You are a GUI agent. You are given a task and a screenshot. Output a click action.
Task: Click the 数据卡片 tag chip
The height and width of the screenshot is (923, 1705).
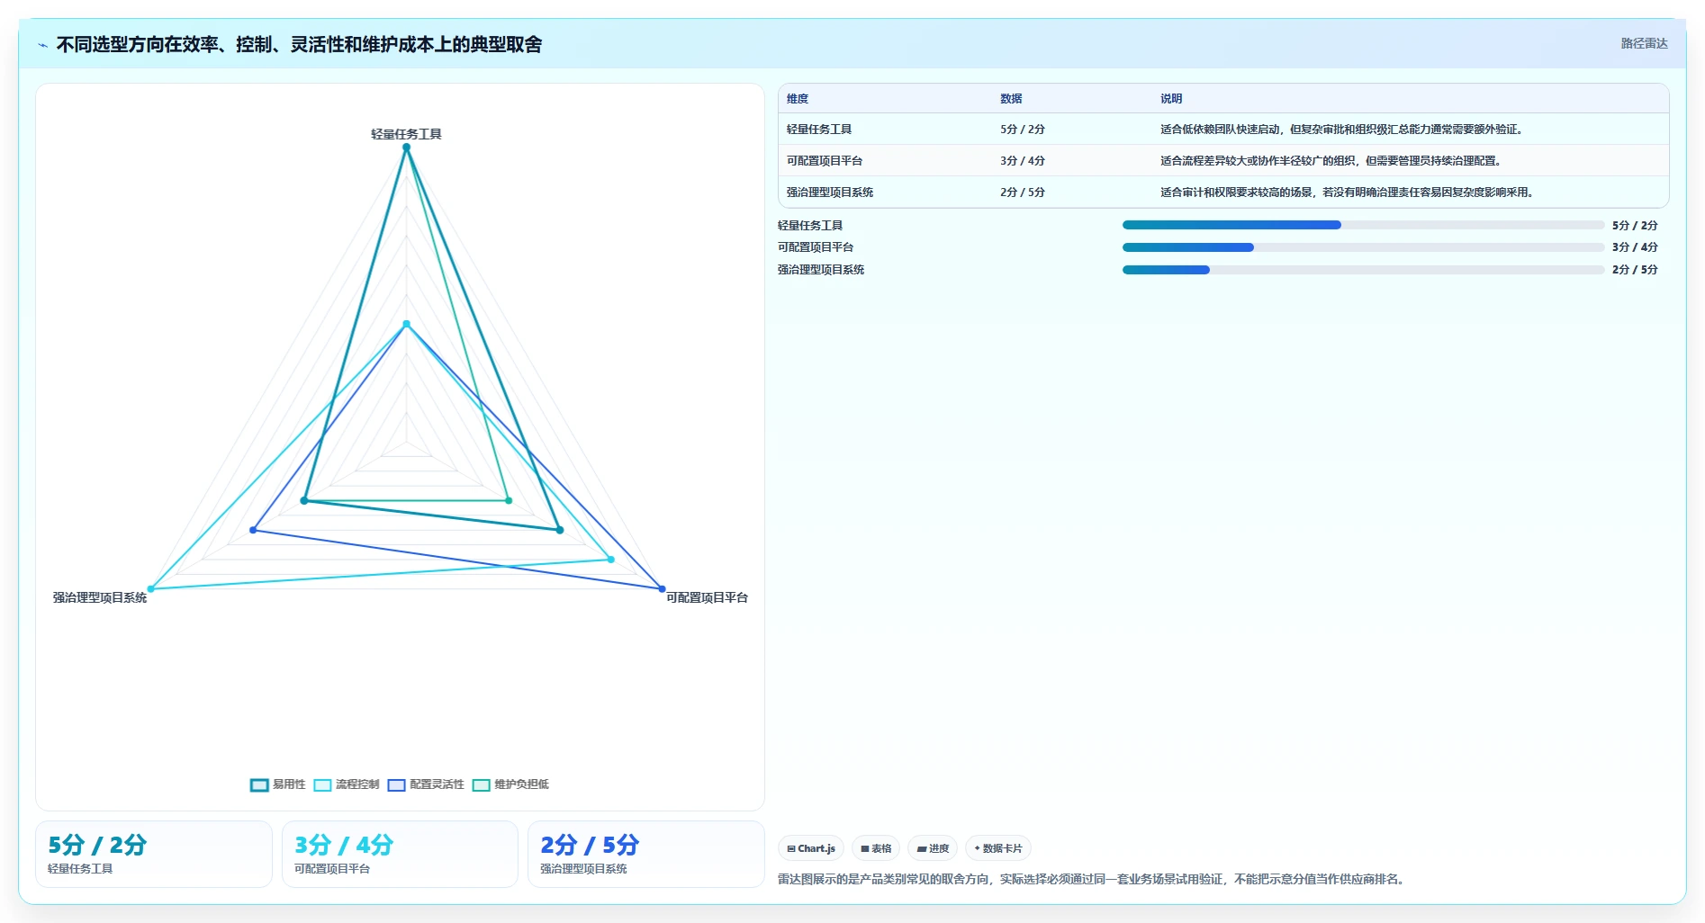point(998,848)
